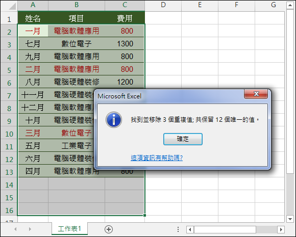Click the 姓名 header cell
Viewport: 296px width, 237px height.
pyautogui.click(x=33, y=18)
